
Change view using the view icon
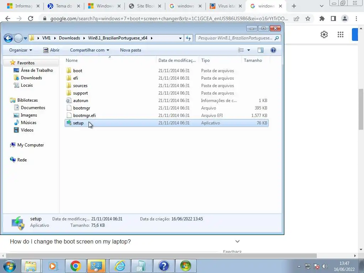pyautogui.click(x=241, y=50)
